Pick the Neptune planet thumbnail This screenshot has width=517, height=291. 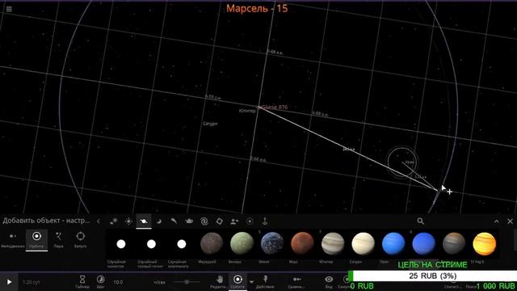(x=423, y=244)
